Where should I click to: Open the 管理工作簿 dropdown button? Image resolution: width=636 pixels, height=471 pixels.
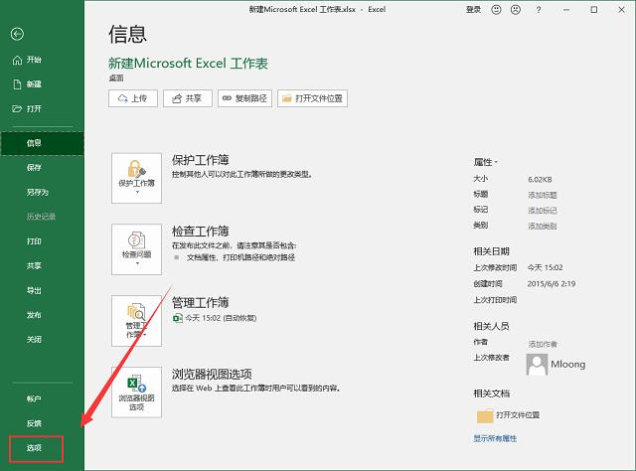(137, 321)
